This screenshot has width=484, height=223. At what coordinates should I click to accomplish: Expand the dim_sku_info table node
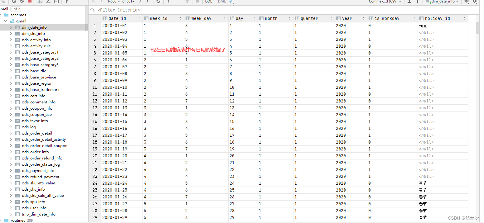tap(11, 34)
